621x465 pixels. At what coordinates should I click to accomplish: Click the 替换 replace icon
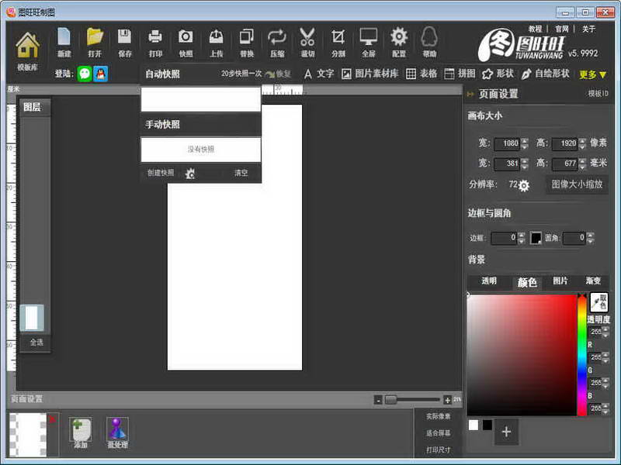tap(247, 43)
